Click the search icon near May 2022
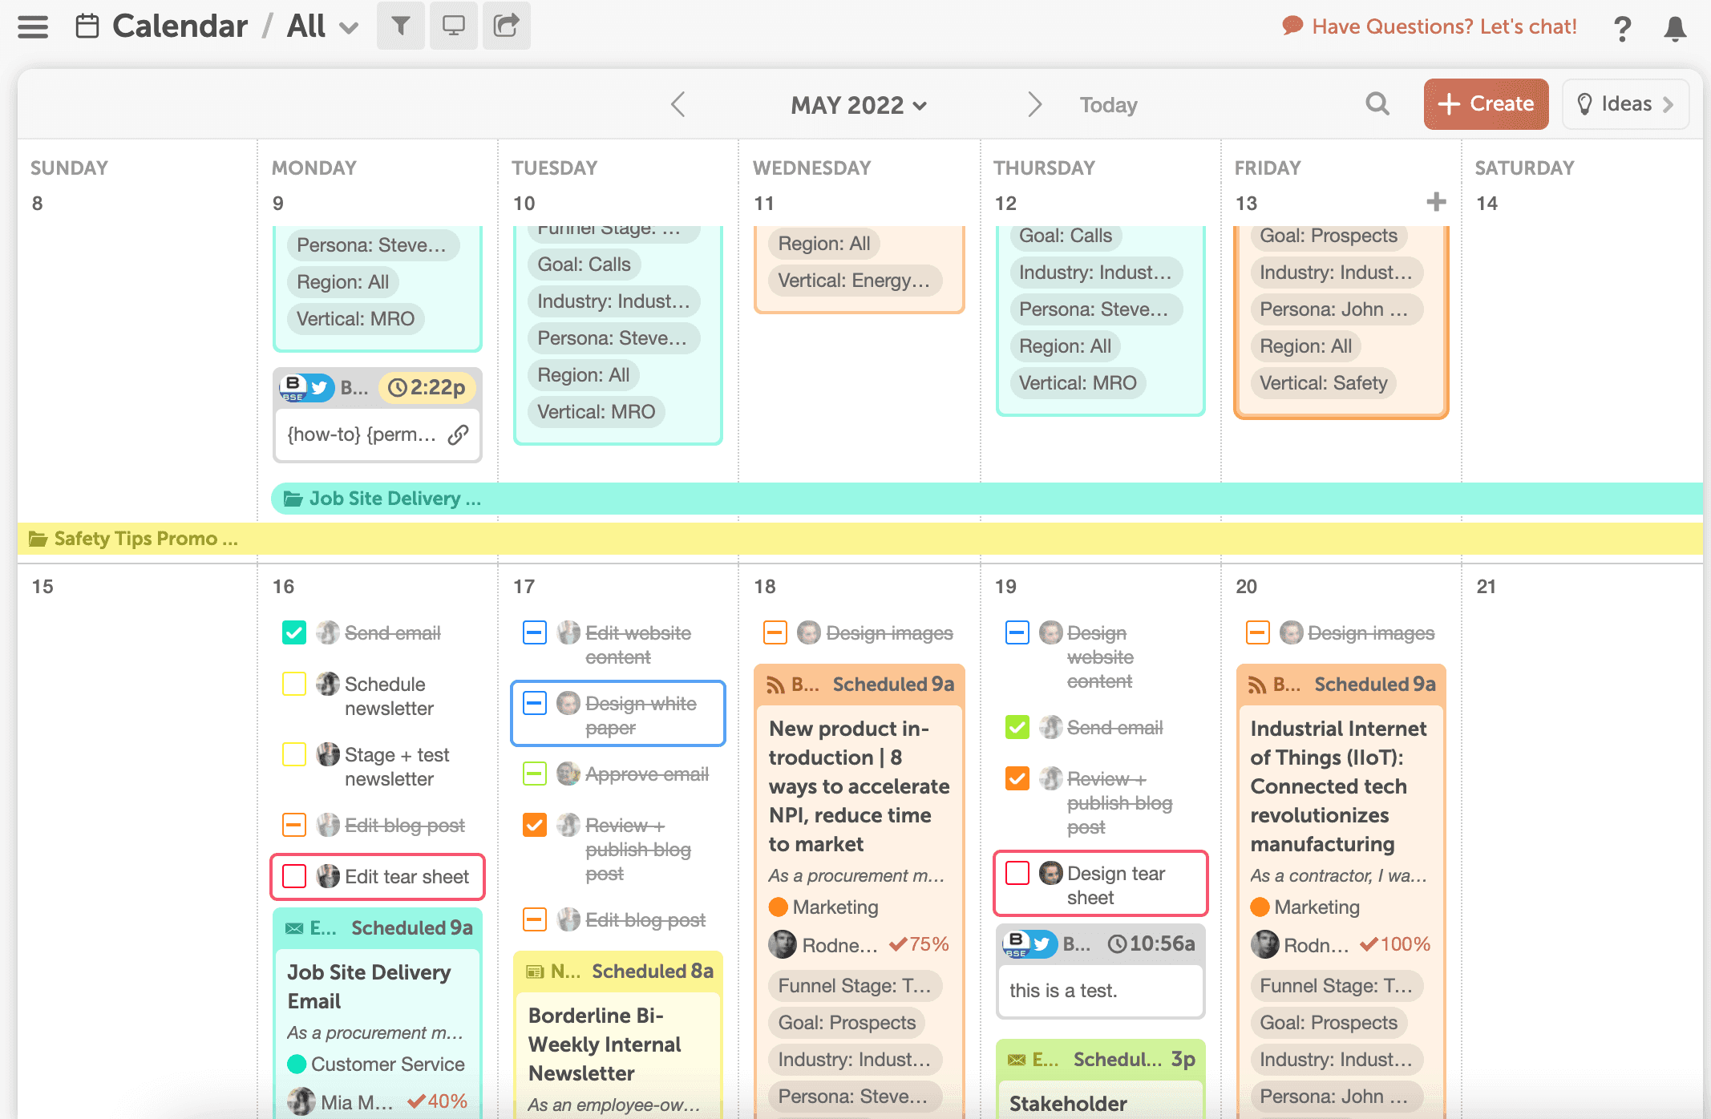Screen dimensions: 1711x1119 click(x=1375, y=103)
